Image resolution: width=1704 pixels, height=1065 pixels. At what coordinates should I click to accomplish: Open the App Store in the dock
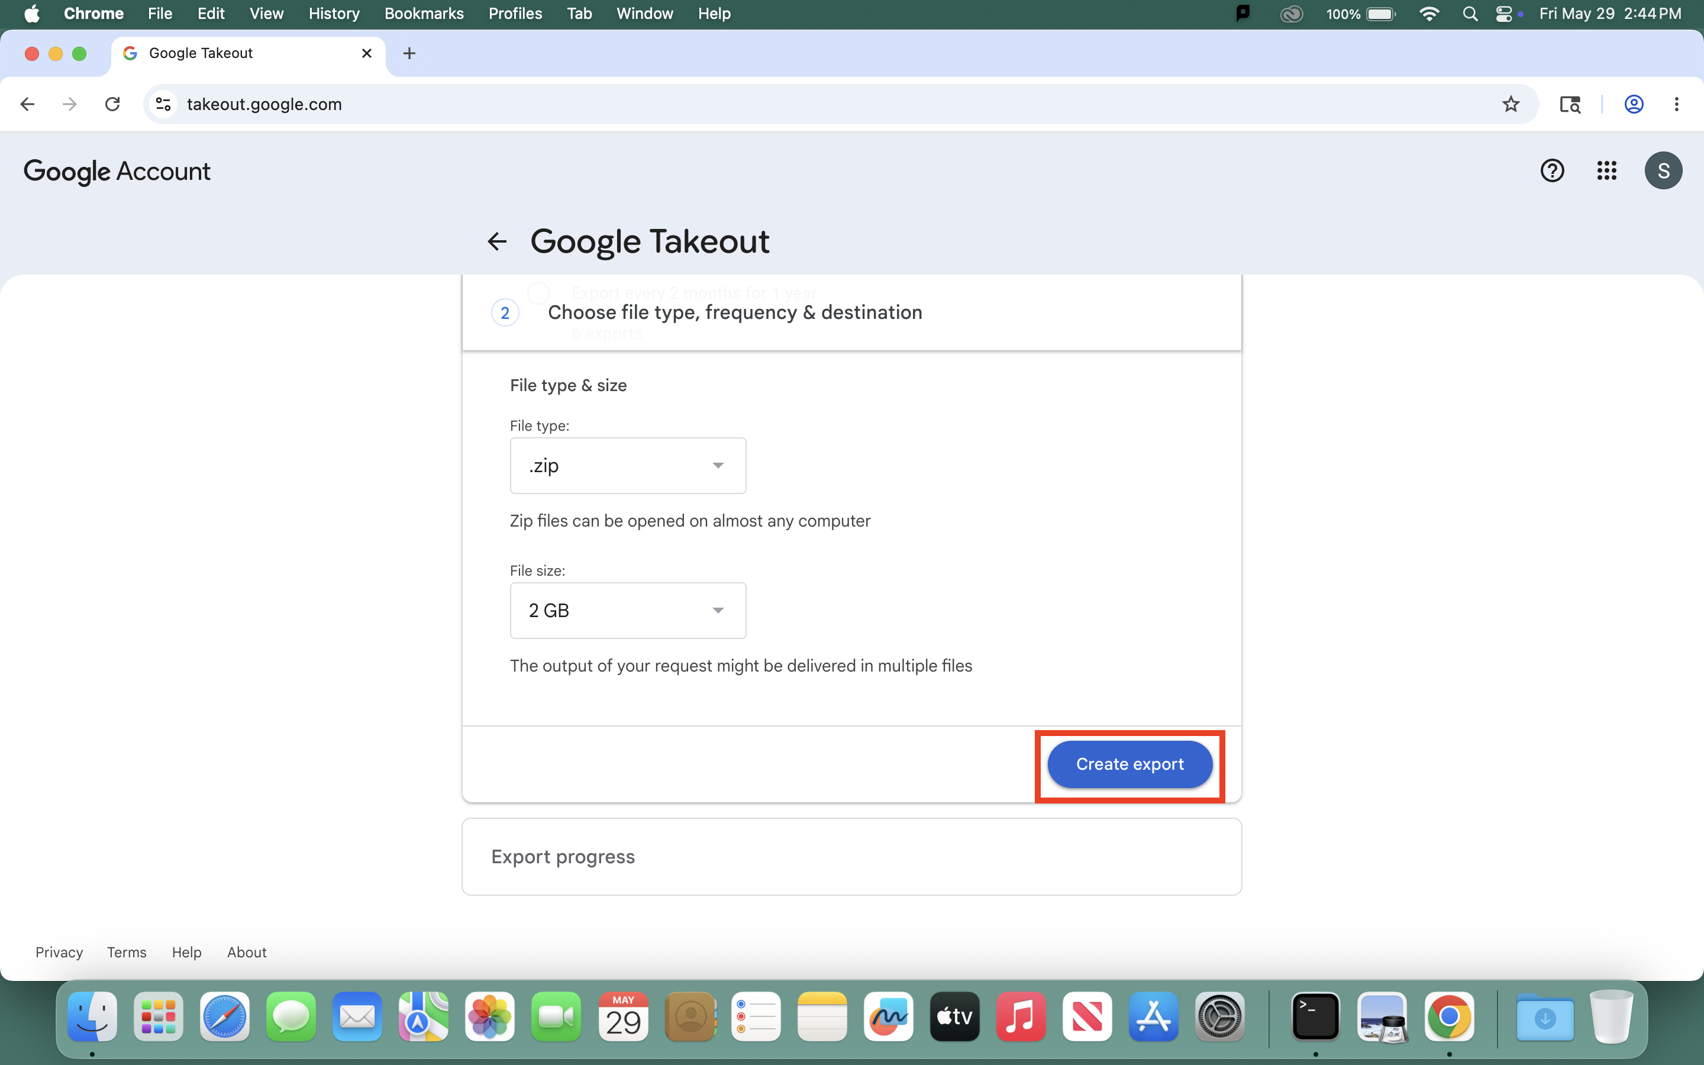(1153, 1016)
